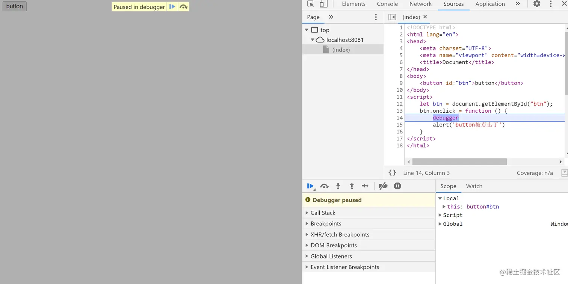568x284 pixels.
Task: Click the pretty-print curly braces icon
Action: [392, 173]
